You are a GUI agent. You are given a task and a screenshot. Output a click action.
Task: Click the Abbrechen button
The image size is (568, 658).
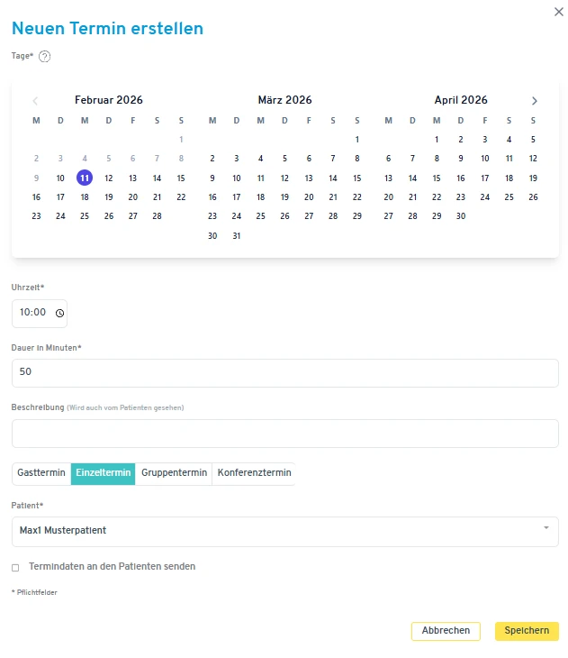(x=446, y=631)
